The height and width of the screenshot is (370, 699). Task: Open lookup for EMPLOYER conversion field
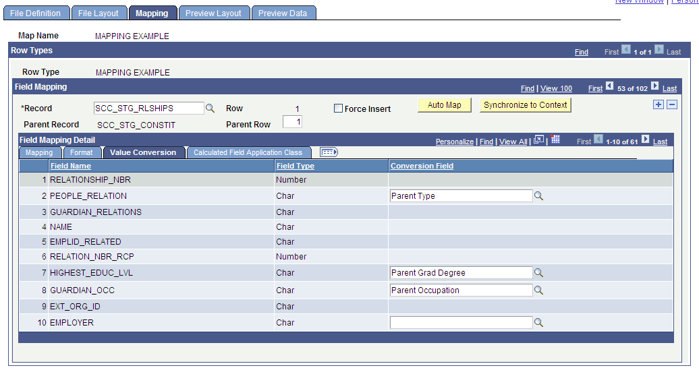[538, 323]
